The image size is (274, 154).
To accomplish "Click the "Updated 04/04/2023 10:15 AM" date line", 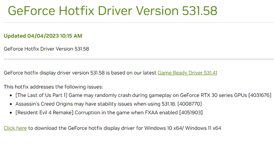I will pos(43,36).
